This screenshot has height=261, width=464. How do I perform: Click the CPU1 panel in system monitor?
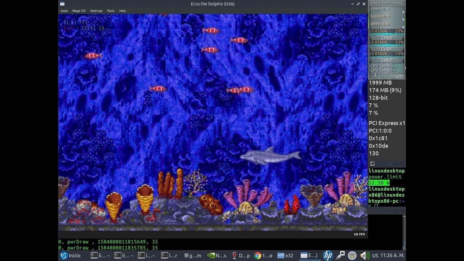(387, 49)
